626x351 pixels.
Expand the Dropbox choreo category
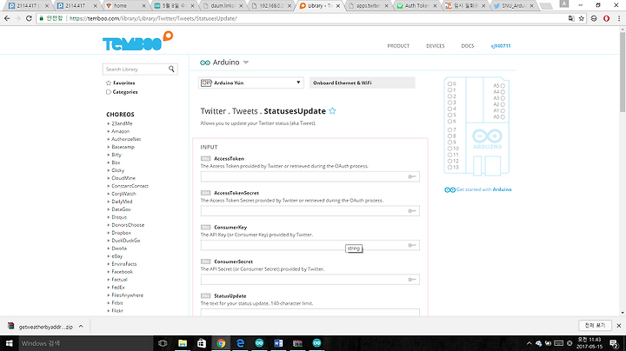point(108,233)
